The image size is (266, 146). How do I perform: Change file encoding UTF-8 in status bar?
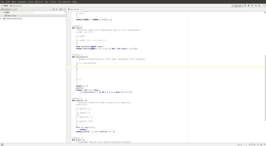click(252, 145)
